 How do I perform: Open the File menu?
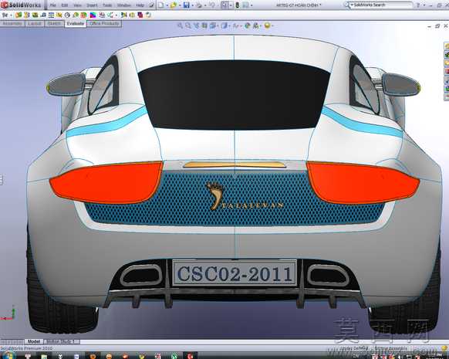pyautogui.click(x=53, y=5)
